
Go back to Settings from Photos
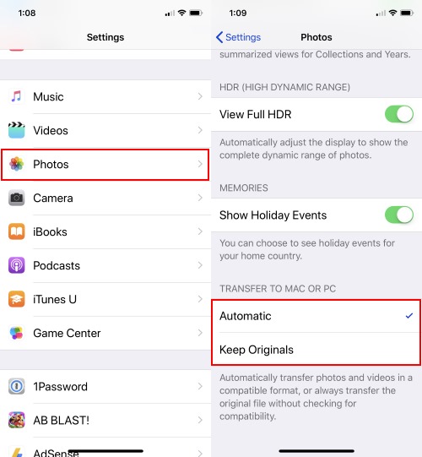click(x=238, y=37)
